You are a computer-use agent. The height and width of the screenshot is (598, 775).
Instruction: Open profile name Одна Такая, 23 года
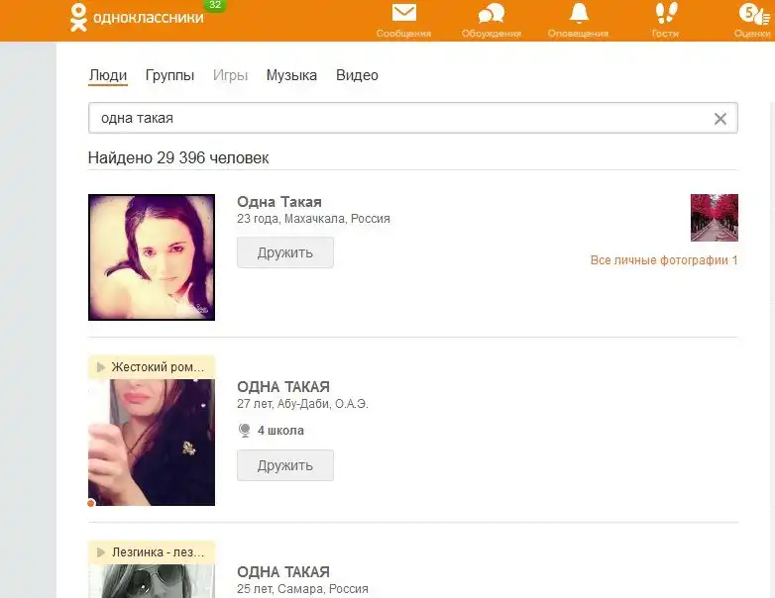pyautogui.click(x=279, y=202)
